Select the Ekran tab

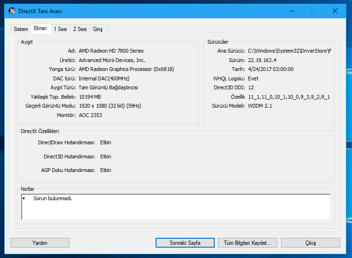(40, 28)
